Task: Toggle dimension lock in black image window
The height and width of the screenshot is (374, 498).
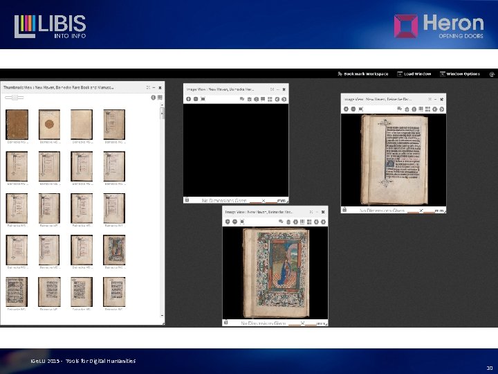Action: pyautogui.click(x=187, y=199)
